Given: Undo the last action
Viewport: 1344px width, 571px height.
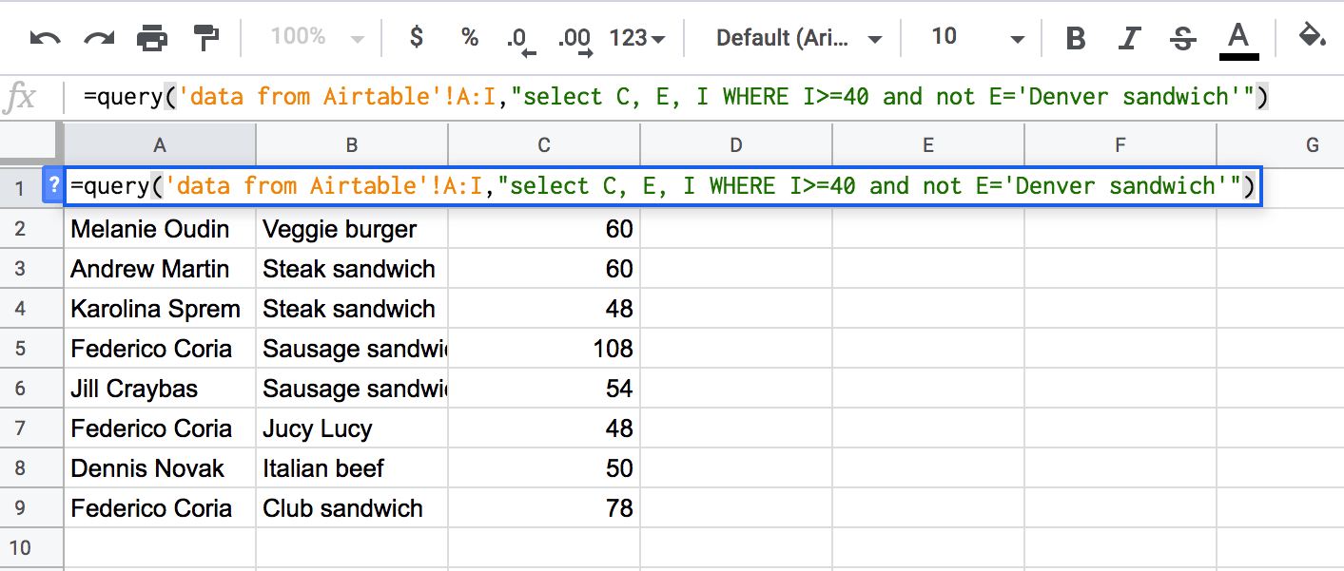Looking at the screenshot, I should (46, 38).
